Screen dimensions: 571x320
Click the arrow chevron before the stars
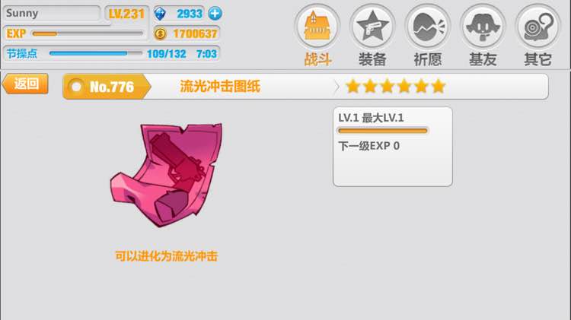coord(336,87)
